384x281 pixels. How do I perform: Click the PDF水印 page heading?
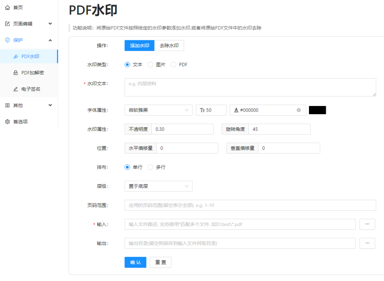point(93,11)
